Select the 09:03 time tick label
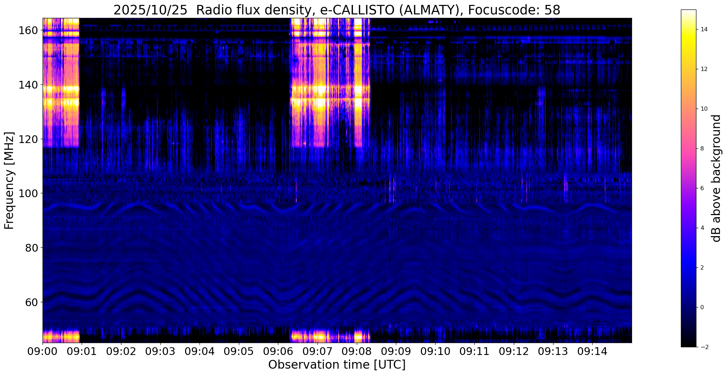The image size is (727, 375). (160, 351)
